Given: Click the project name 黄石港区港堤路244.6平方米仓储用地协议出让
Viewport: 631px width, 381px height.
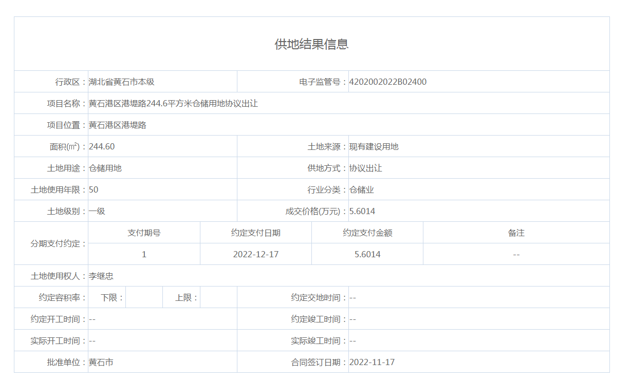Looking at the screenshot, I should pyautogui.click(x=173, y=103).
